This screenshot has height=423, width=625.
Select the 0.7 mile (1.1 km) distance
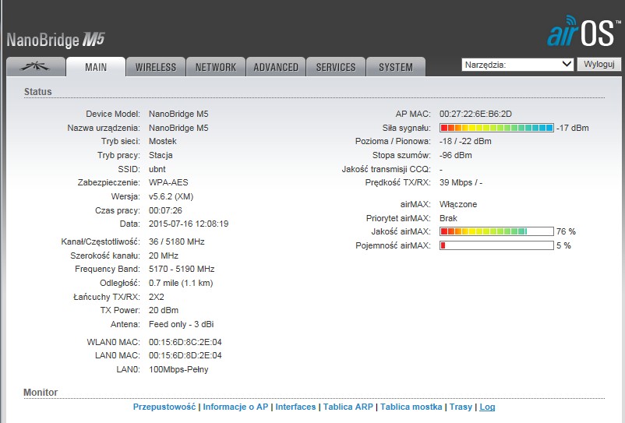(181, 284)
